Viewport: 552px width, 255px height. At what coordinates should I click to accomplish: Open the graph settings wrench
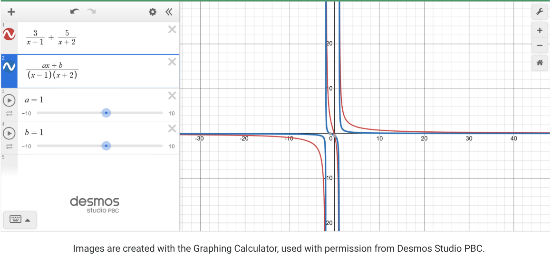coord(539,12)
